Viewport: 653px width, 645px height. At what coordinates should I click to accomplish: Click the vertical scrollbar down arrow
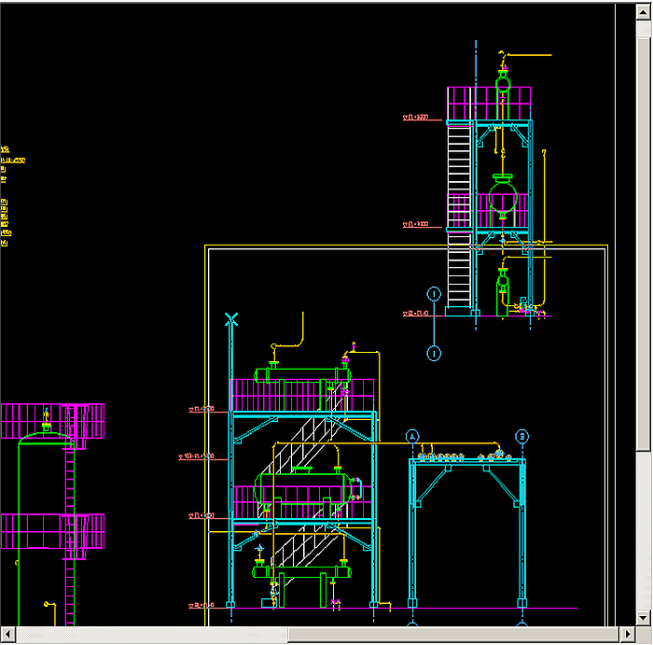coord(643,619)
